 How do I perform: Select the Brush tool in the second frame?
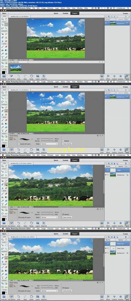tap(3, 120)
